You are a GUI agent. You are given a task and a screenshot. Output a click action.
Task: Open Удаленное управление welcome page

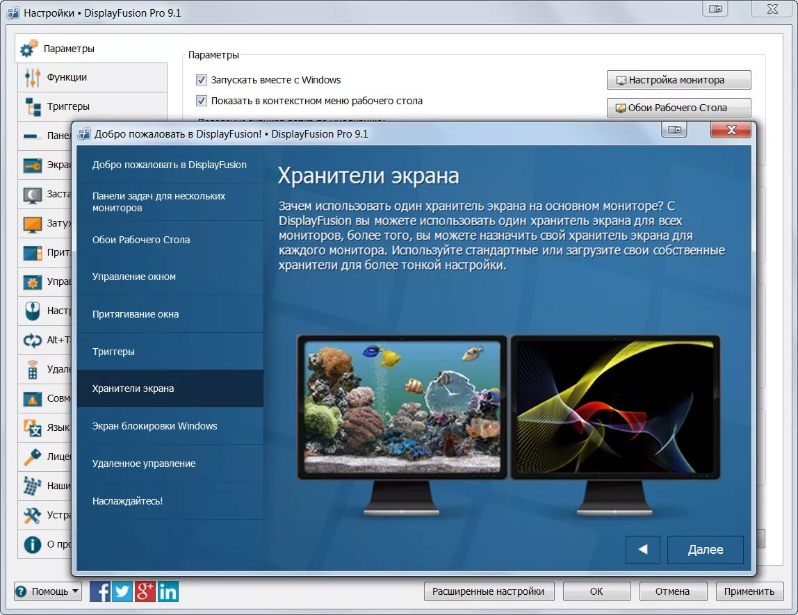coord(170,464)
